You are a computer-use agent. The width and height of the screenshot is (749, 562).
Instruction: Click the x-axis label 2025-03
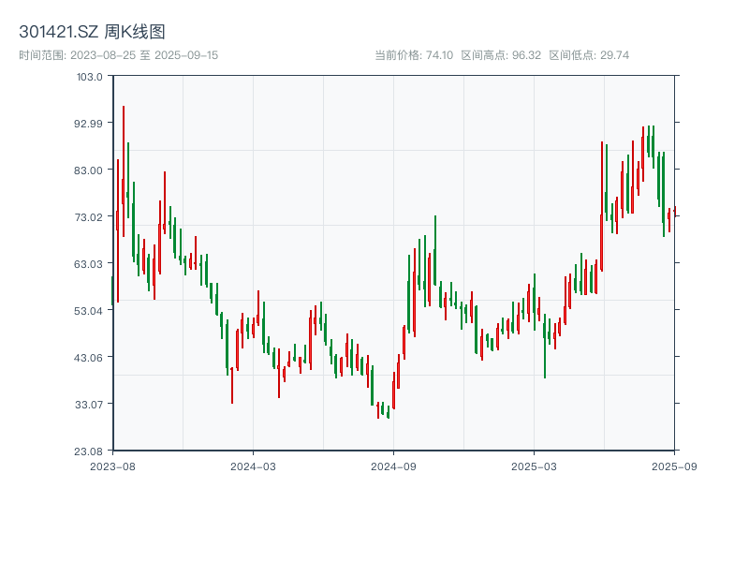point(534,466)
